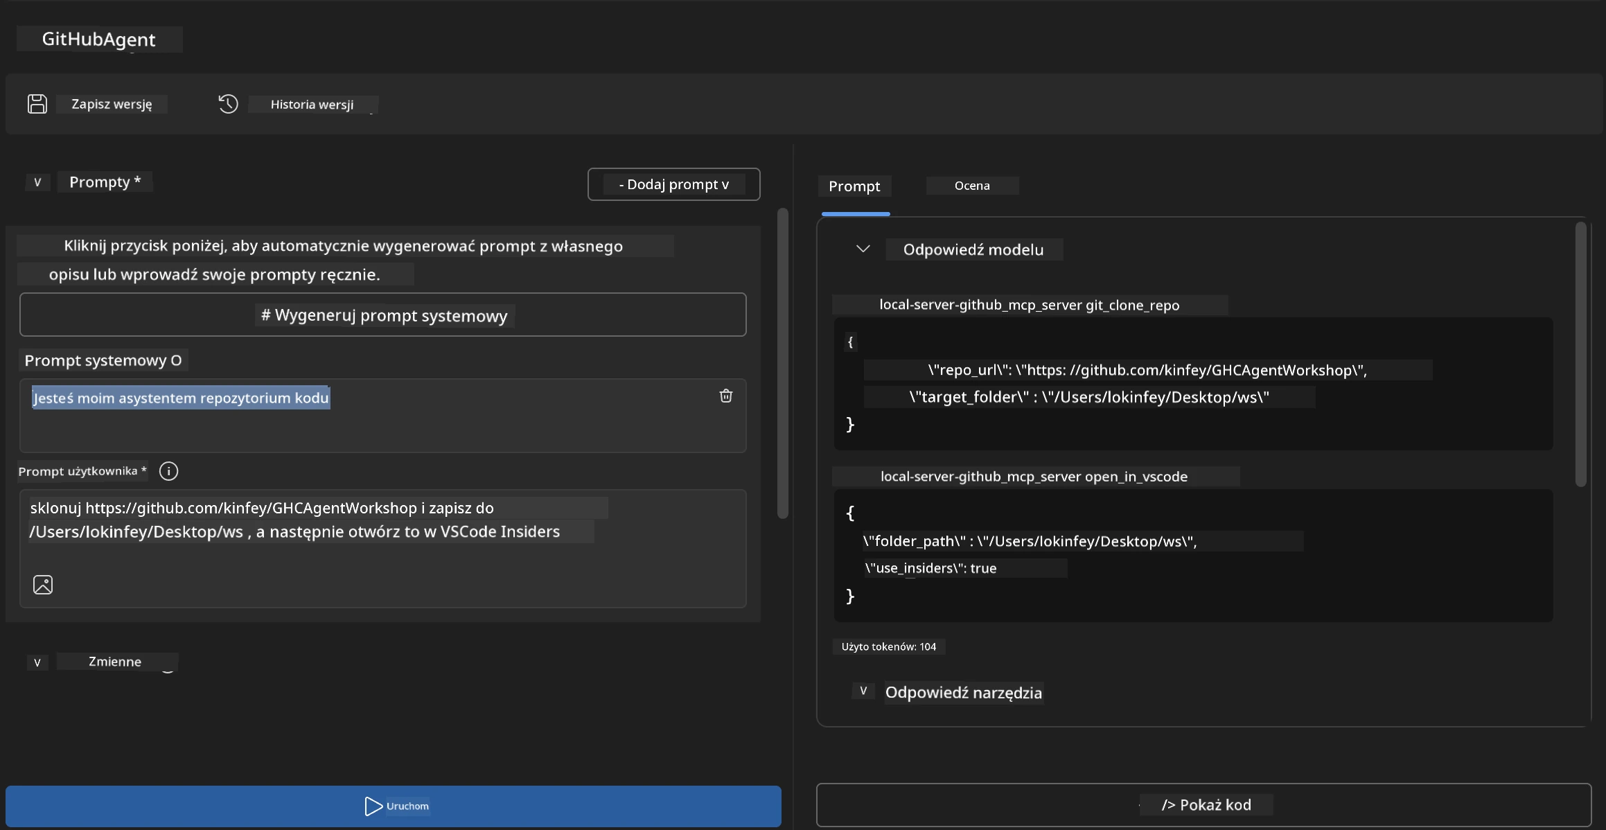The image size is (1606, 830).
Task: Switch to the Prompt tab
Action: pos(854,186)
